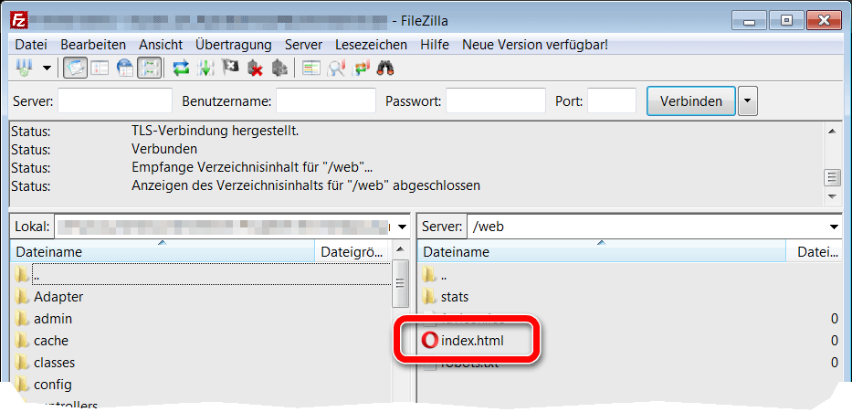
Task: Click the magnifier filter toolbar icon
Action: tap(336, 69)
